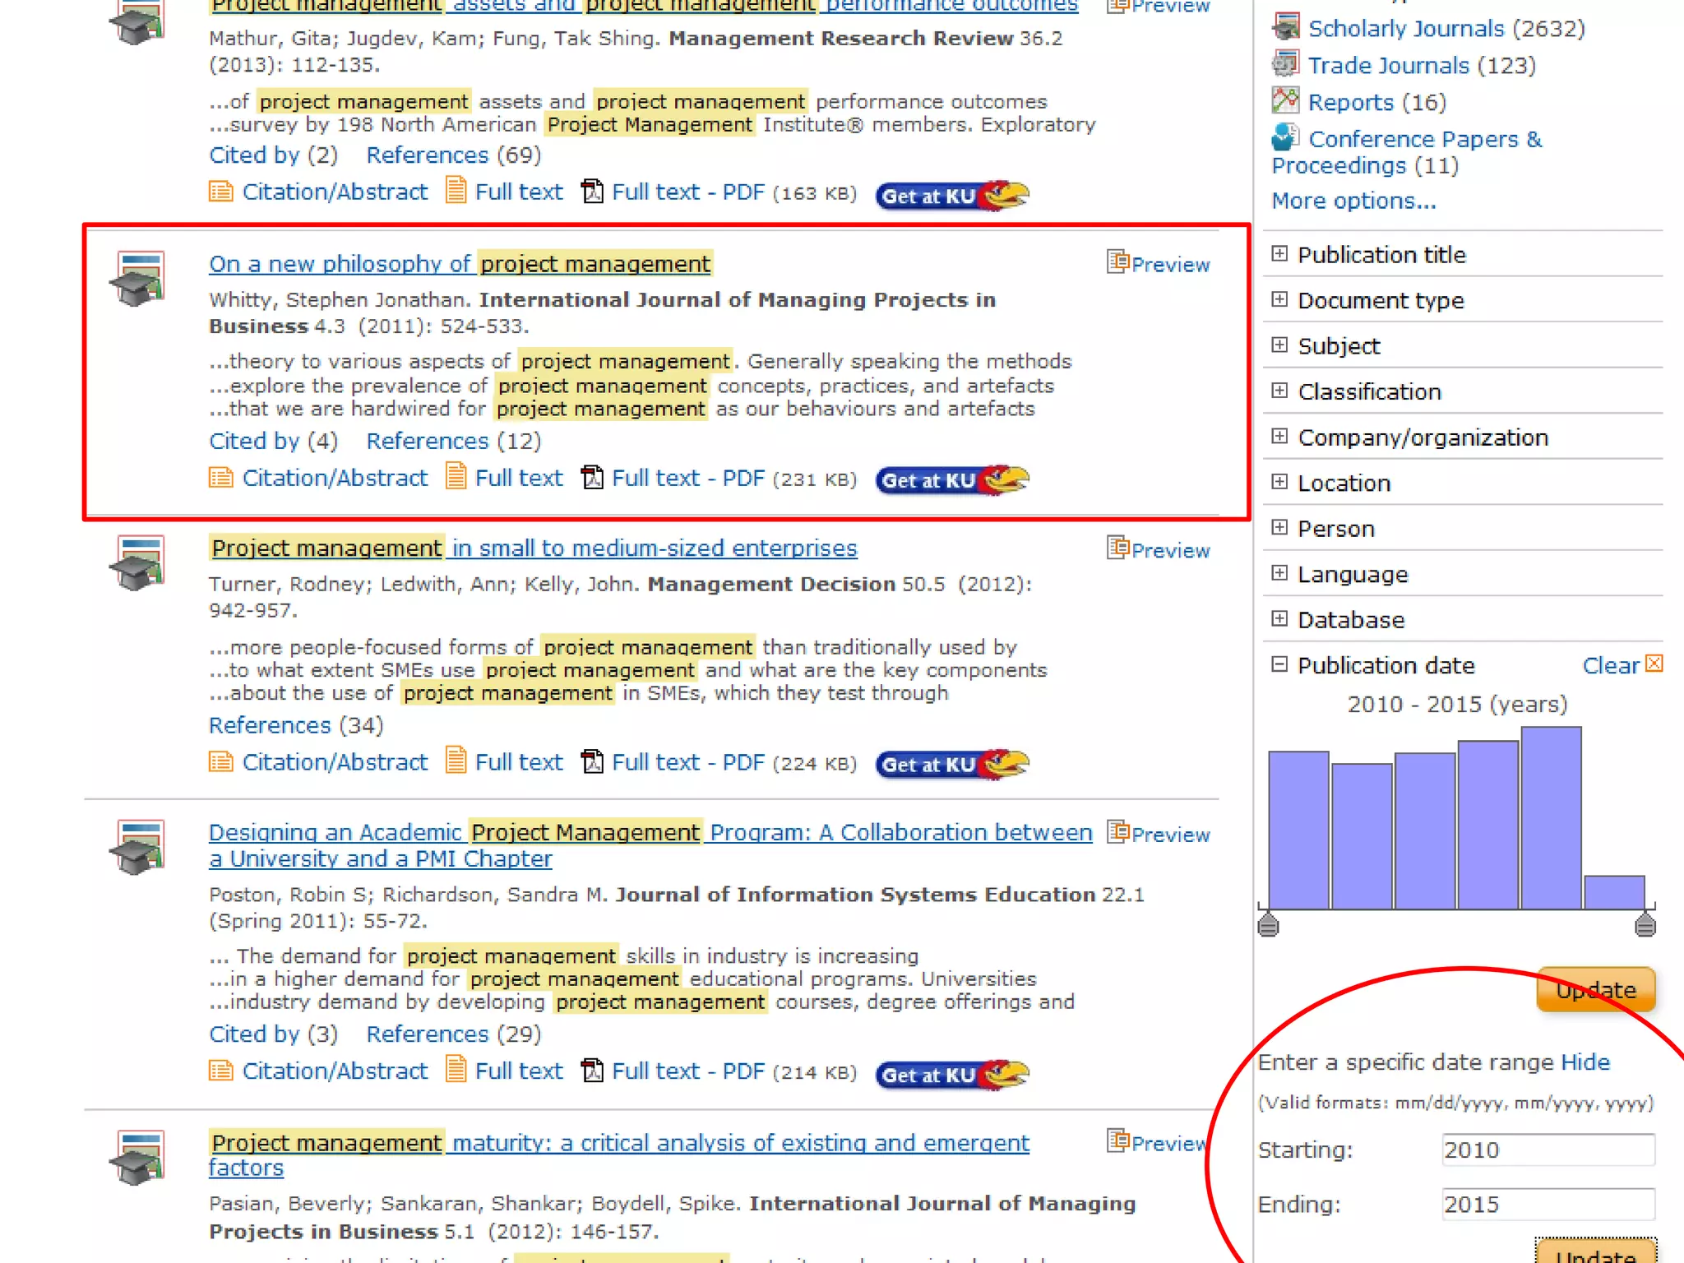Click More options under source types
Viewport: 1684px width, 1263px height.
point(1353,201)
